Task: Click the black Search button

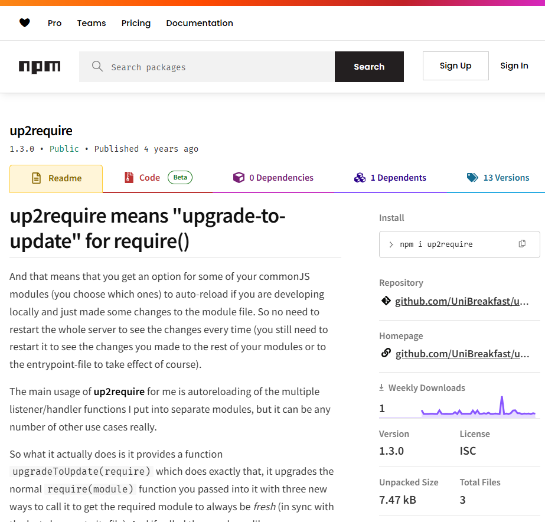Action: click(x=369, y=67)
